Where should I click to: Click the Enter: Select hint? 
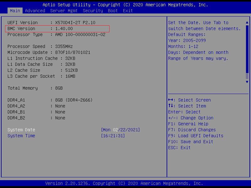point(184,112)
